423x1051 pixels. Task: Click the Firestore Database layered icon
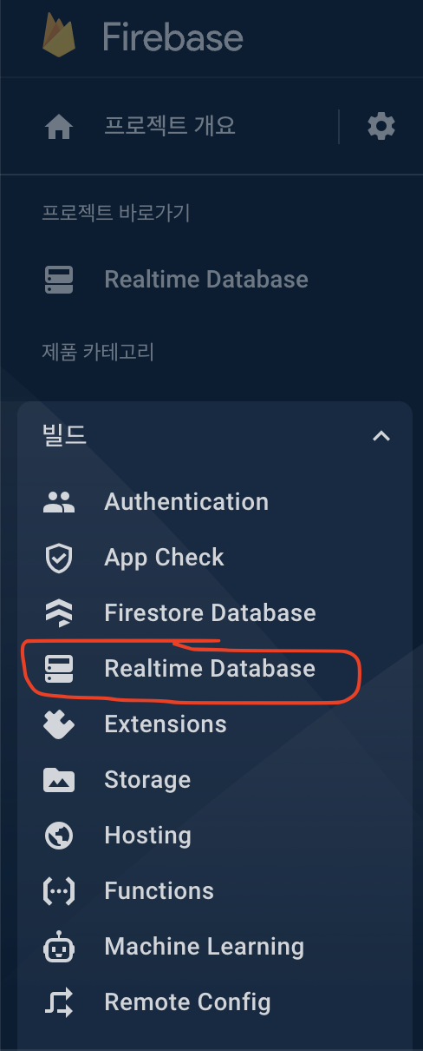click(x=59, y=613)
